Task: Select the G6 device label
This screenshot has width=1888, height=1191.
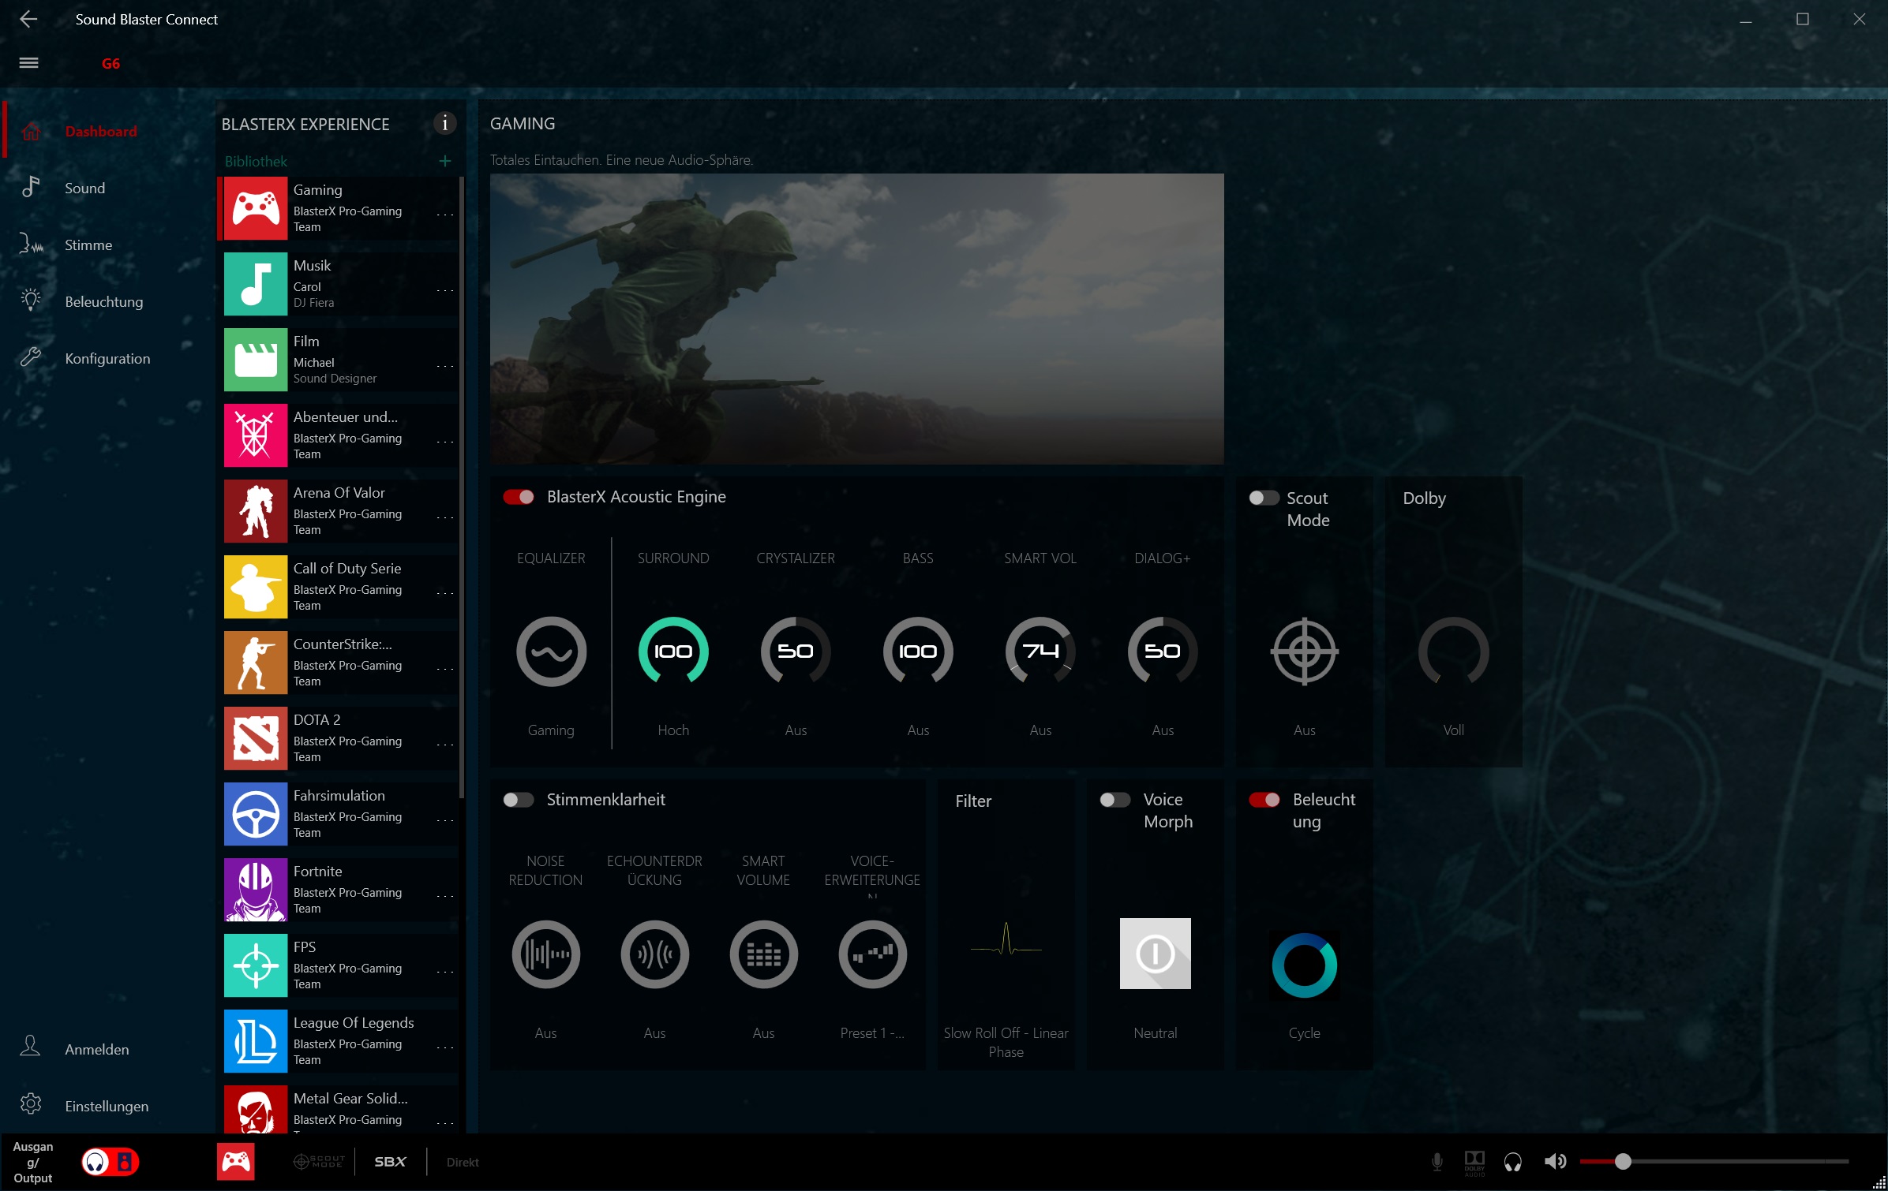Action: tap(111, 64)
